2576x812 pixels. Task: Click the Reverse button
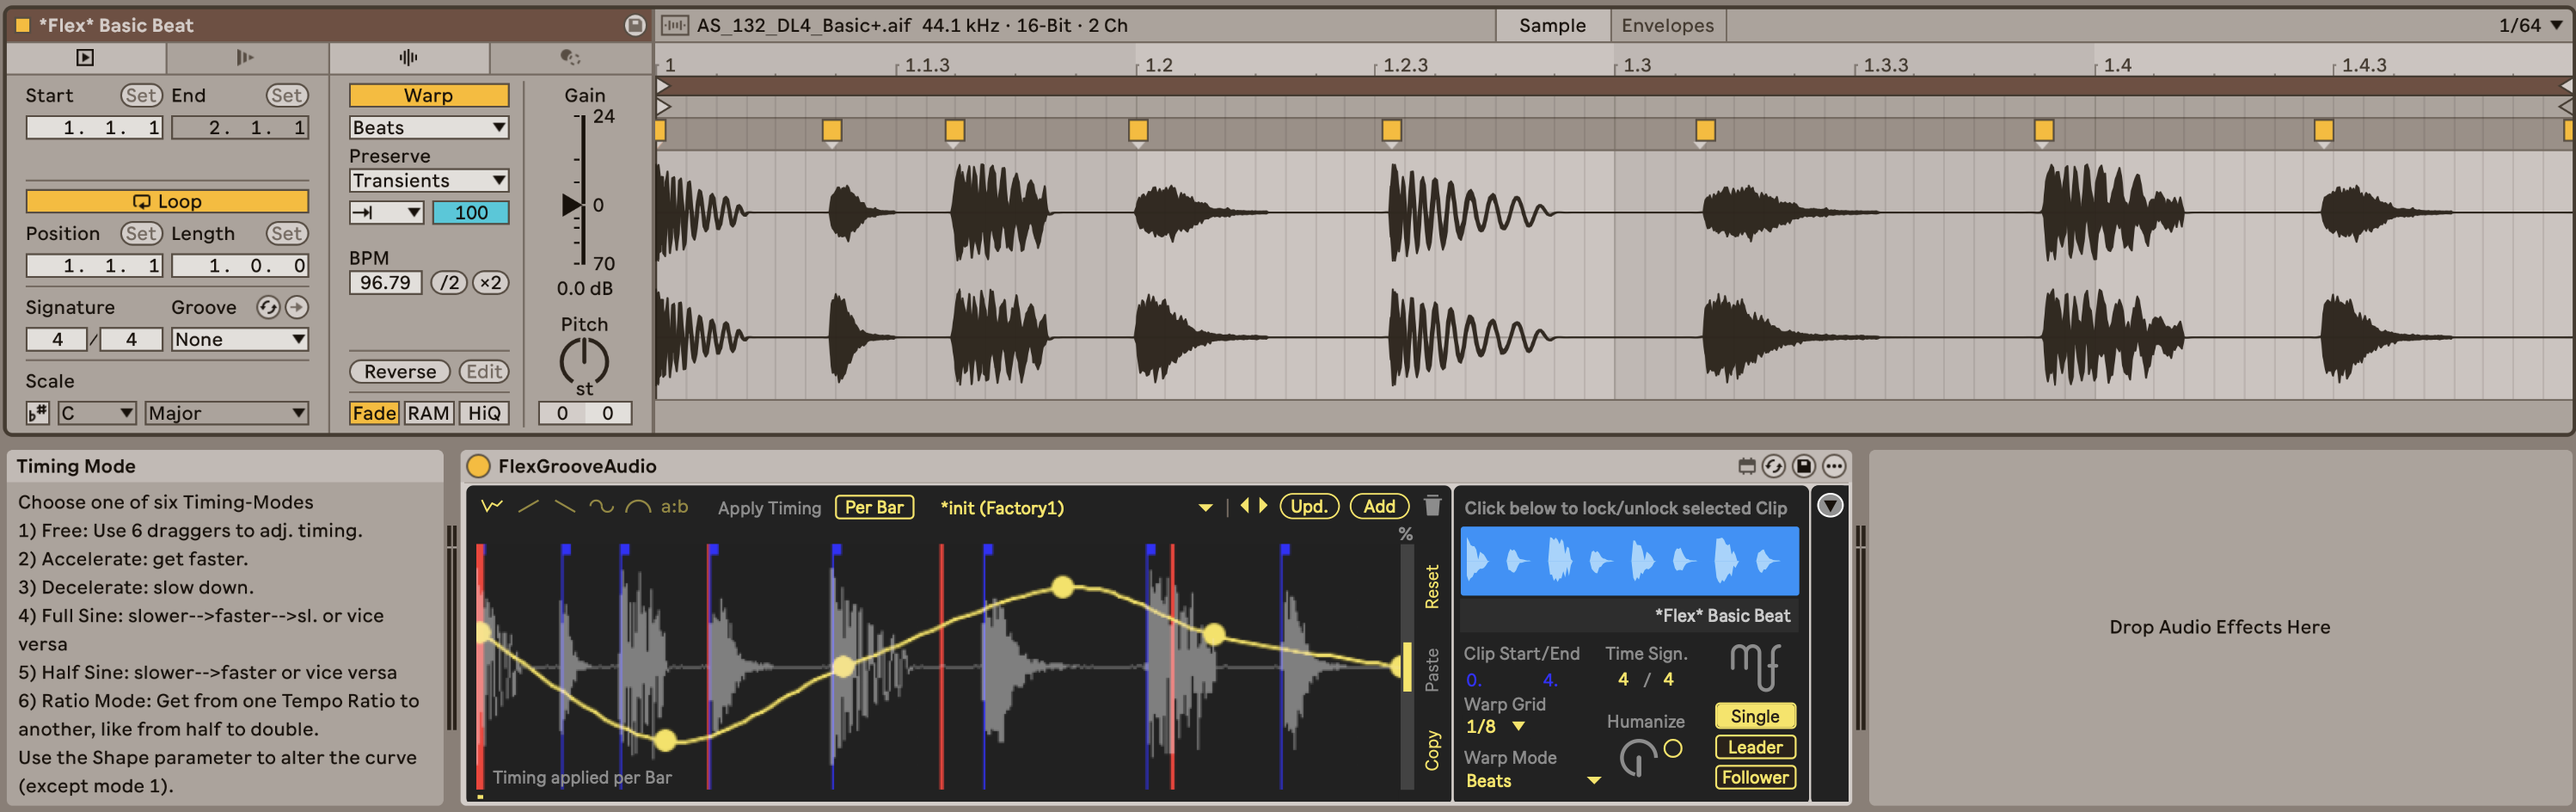(400, 371)
